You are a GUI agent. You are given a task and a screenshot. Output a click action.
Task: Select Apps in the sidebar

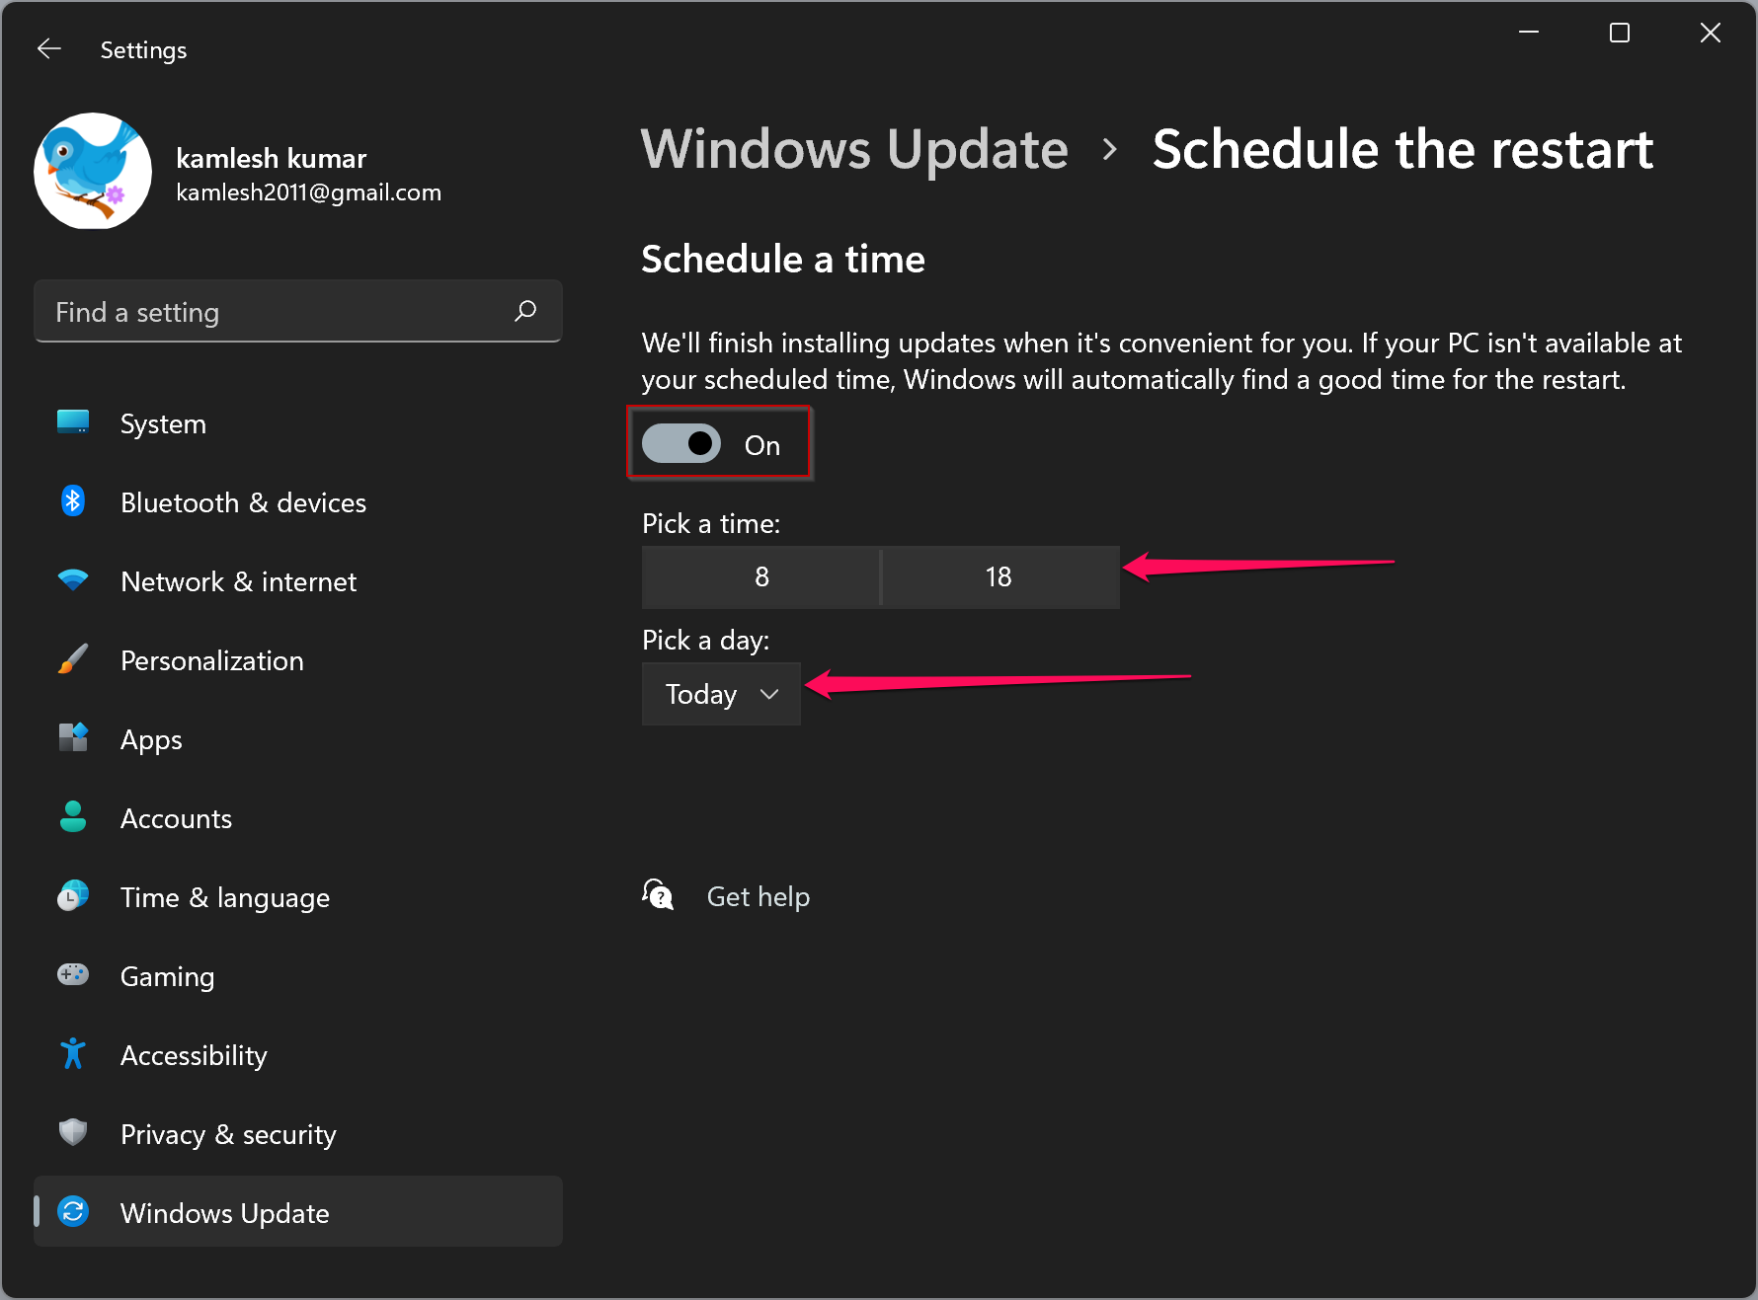pos(298,739)
